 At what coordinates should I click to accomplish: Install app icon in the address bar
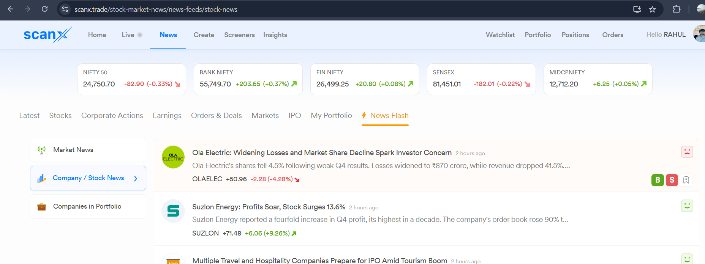coord(637,9)
